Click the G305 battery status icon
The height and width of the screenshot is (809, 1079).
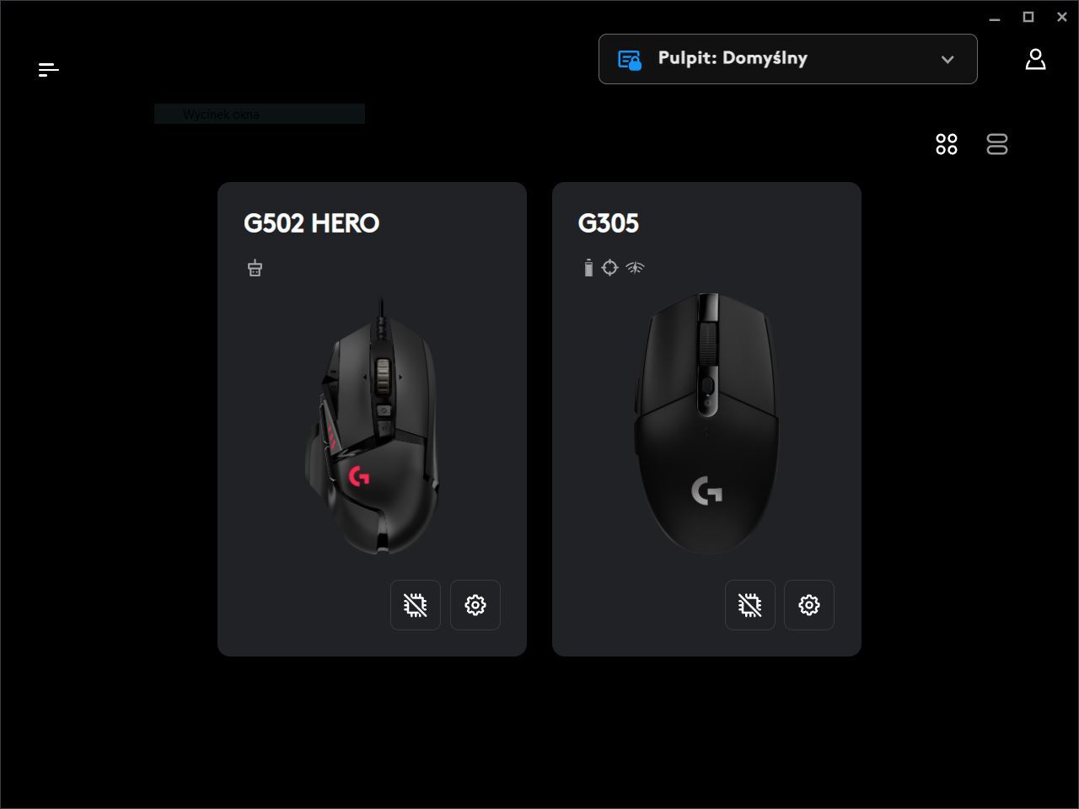pyautogui.click(x=588, y=268)
